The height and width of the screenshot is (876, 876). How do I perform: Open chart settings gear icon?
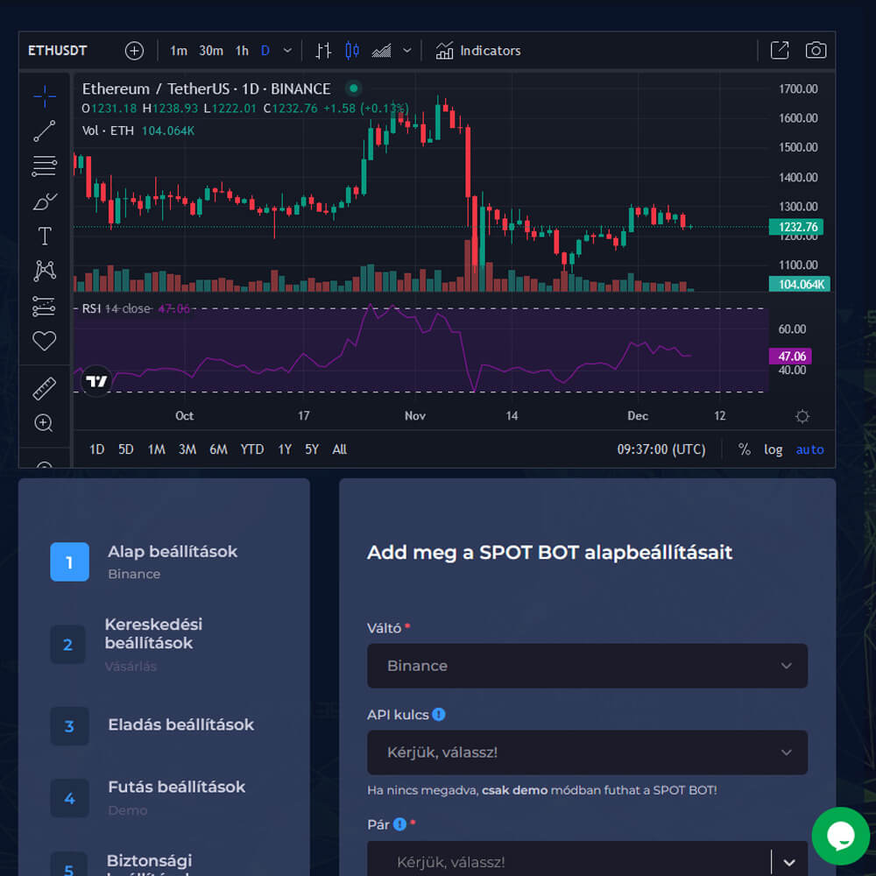click(802, 416)
